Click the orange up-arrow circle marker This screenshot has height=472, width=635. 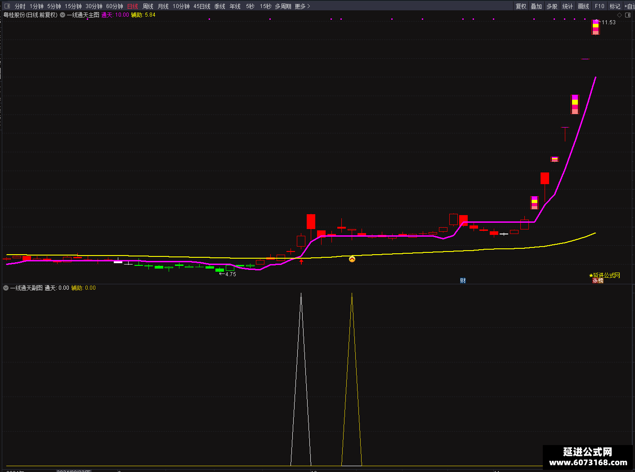point(352,259)
